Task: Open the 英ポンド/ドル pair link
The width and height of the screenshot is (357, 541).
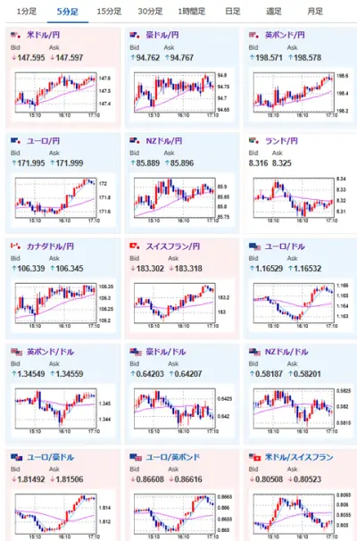Action: tap(50, 352)
